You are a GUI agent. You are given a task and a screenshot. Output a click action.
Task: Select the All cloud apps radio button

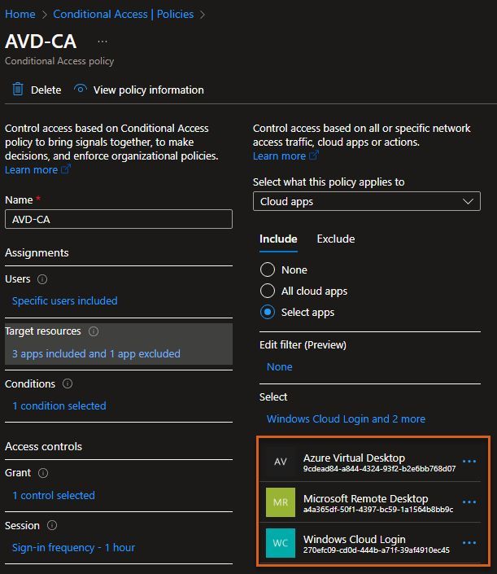268,291
